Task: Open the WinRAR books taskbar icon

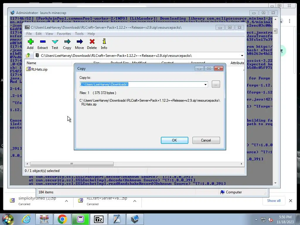Action: point(44,219)
